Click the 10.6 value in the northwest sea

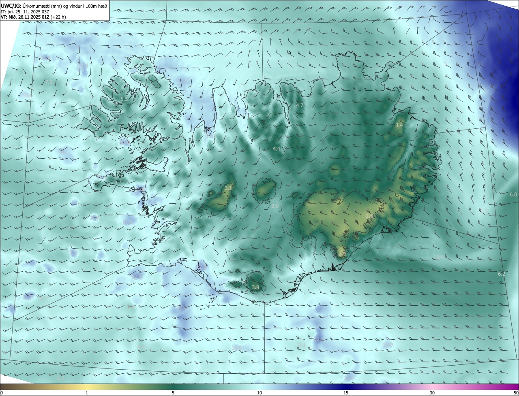coord(27,95)
